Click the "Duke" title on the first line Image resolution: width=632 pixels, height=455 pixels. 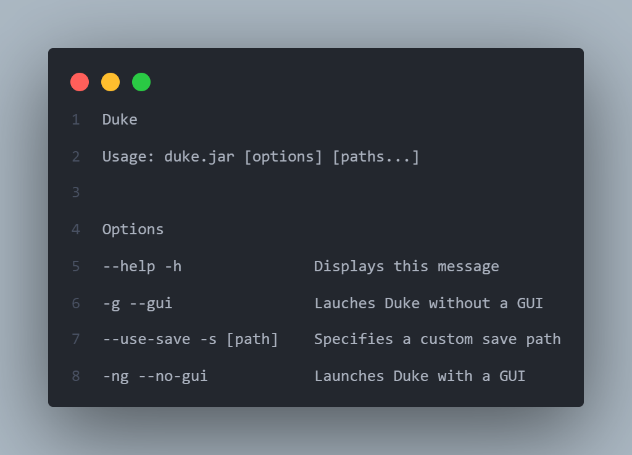pyautogui.click(x=120, y=120)
